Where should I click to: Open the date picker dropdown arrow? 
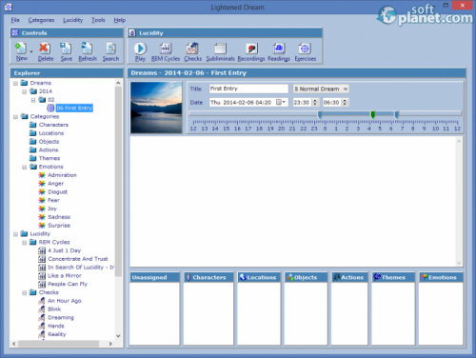coord(281,102)
